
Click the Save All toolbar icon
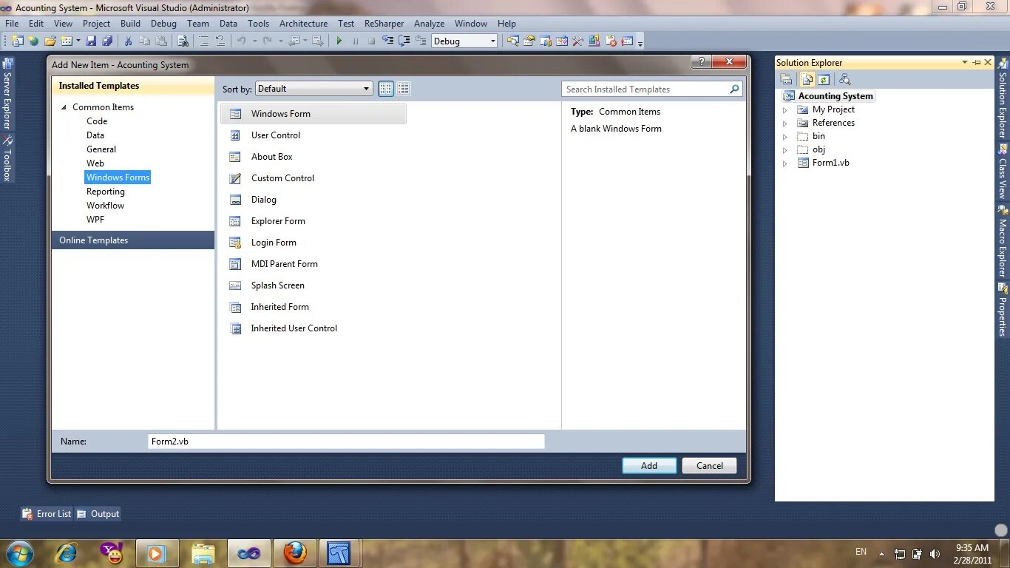[107, 41]
